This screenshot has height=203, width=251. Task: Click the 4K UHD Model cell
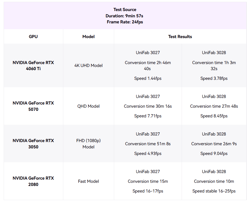coord(89,66)
